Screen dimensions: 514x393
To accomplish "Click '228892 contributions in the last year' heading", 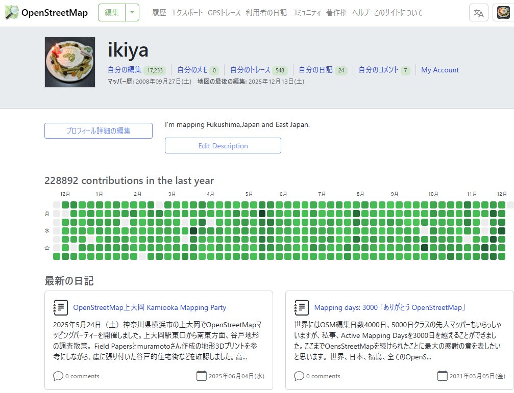I will [129, 180].
